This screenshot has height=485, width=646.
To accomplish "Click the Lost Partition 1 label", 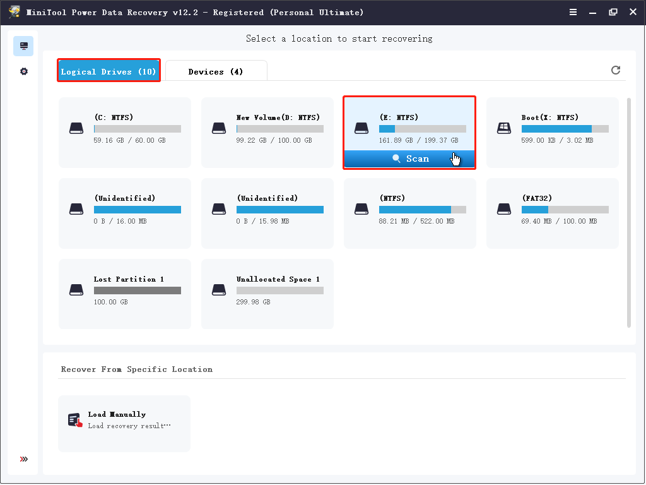I will tap(129, 279).
